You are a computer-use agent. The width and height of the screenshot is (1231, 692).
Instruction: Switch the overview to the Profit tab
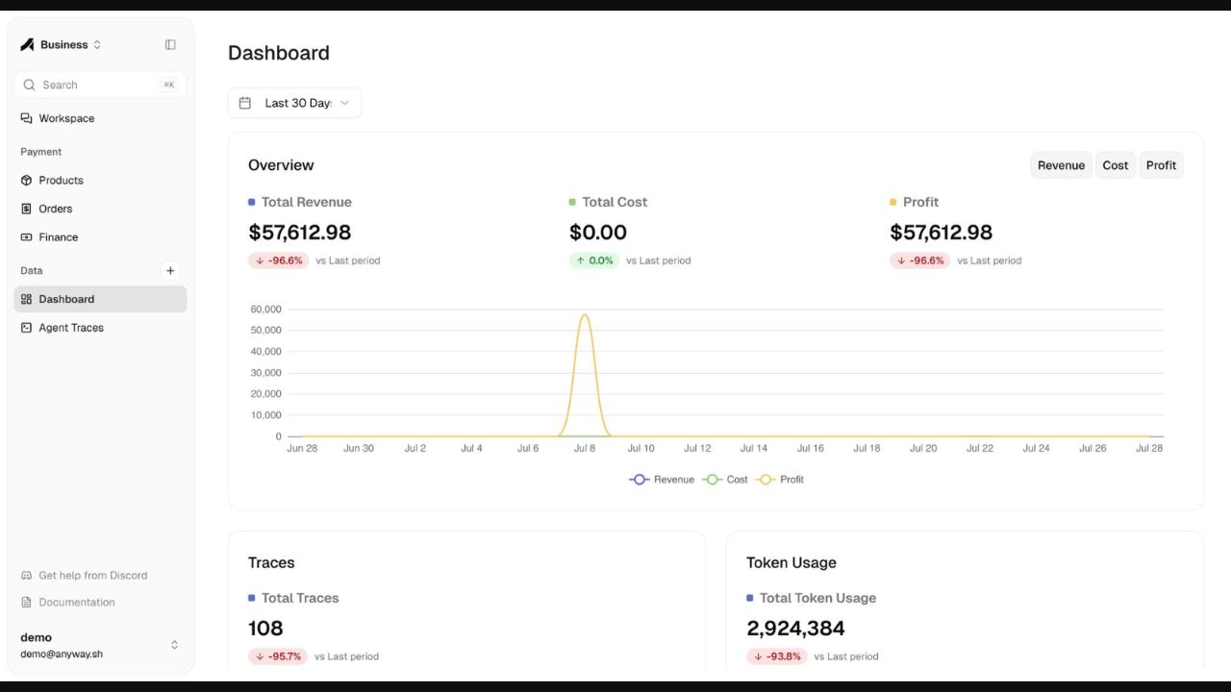1161,165
